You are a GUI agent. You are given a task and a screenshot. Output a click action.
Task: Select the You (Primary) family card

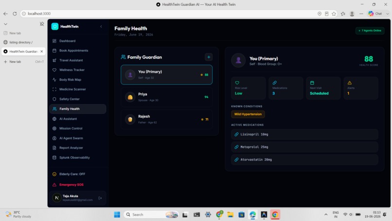click(x=166, y=74)
